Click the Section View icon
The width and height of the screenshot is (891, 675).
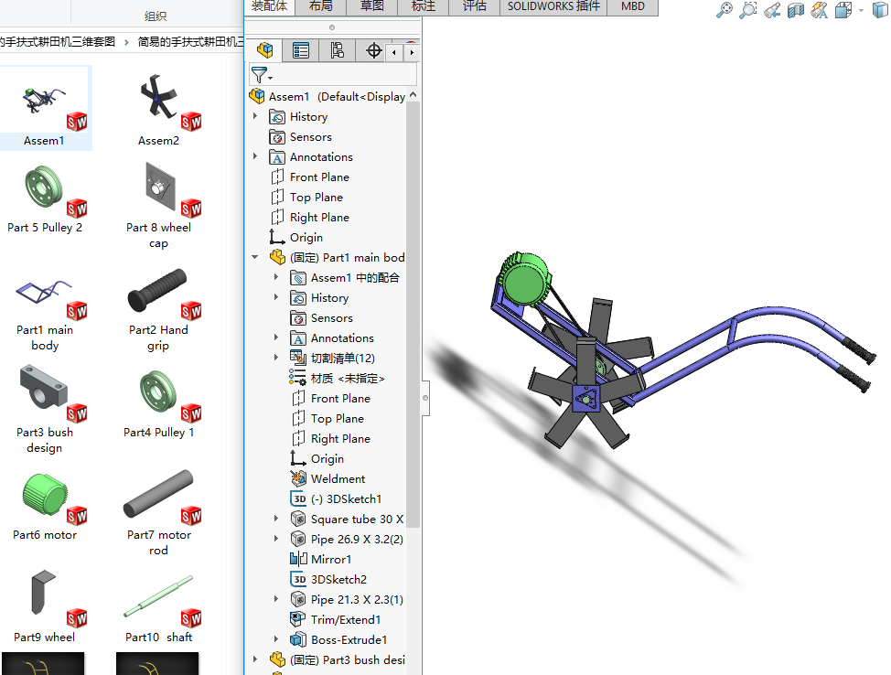pyautogui.click(x=796, y=10)
